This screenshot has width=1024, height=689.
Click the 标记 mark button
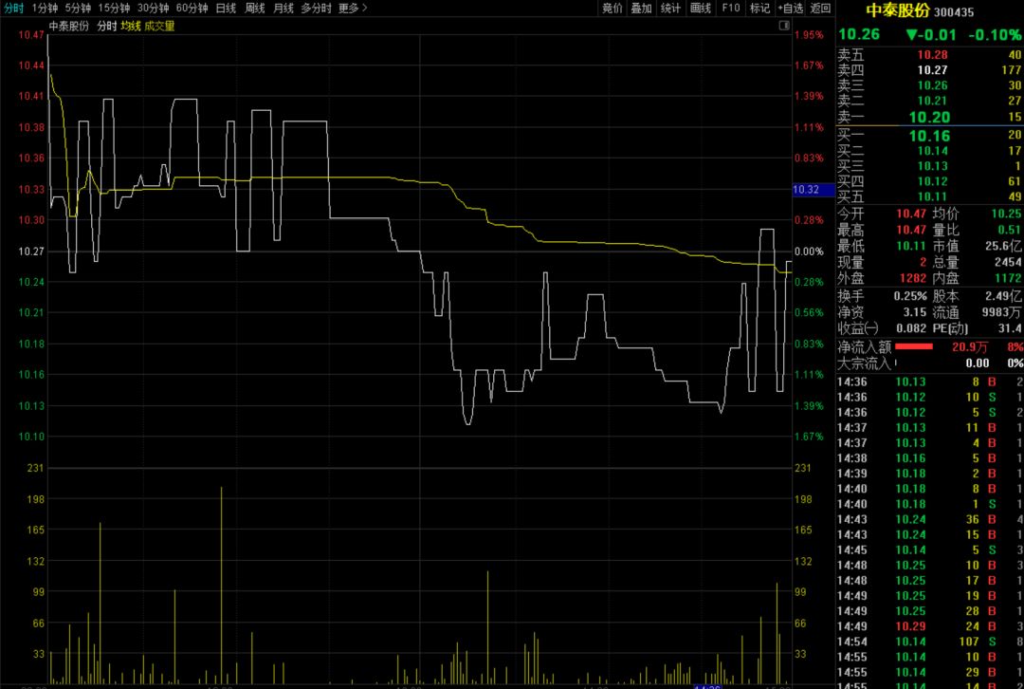(x=759, y=8)
